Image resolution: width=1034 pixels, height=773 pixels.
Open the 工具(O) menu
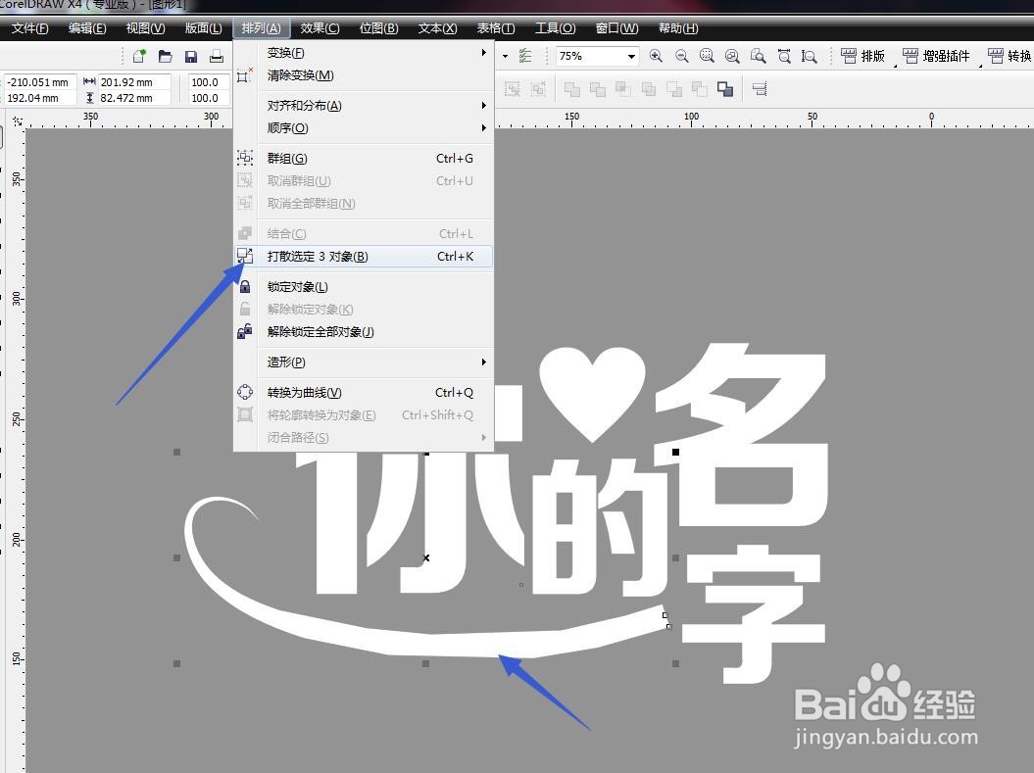click(x=556, y=28)
